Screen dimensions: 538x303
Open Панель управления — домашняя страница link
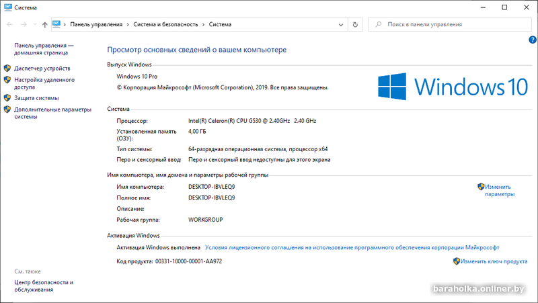[44, 49]
